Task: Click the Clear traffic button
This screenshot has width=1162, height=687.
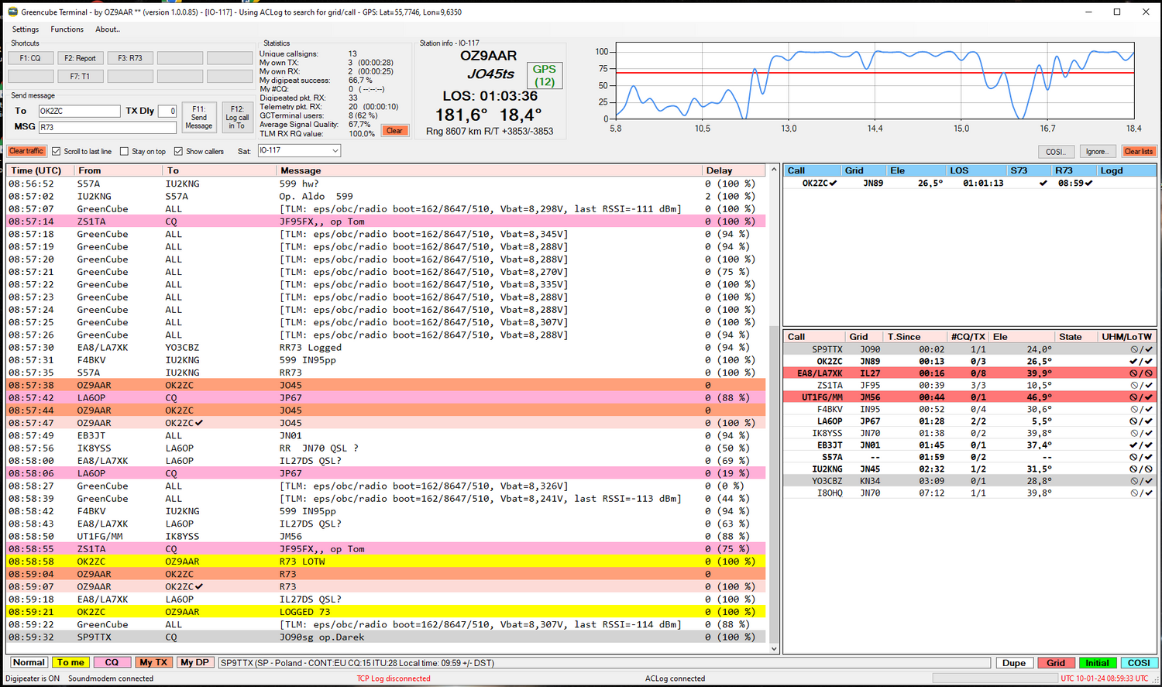Action: pyautogui.click(x=26, y=151)
